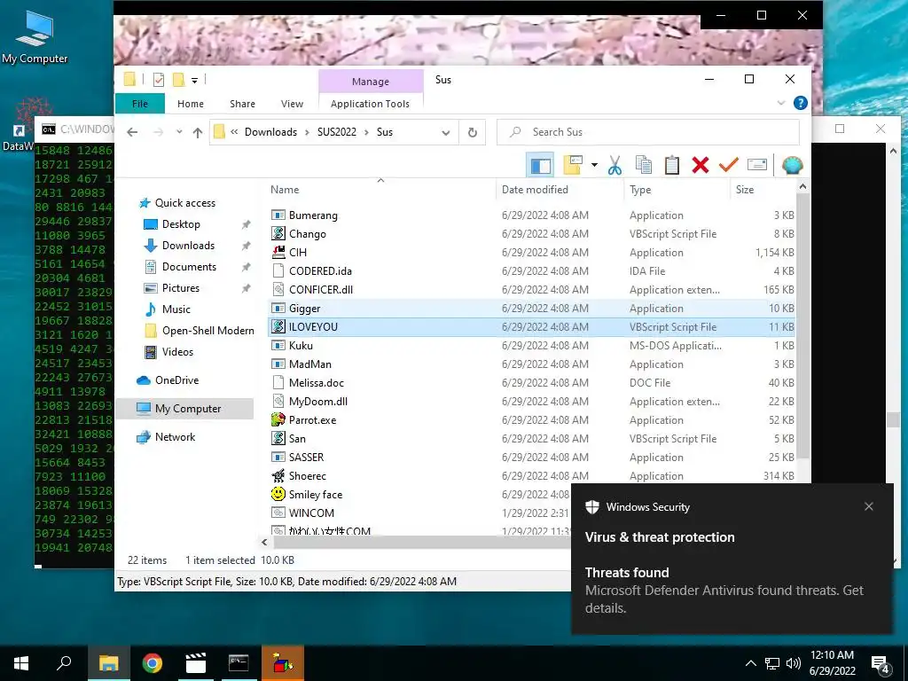Select the Parrot.exe file icon

[278, 419]
